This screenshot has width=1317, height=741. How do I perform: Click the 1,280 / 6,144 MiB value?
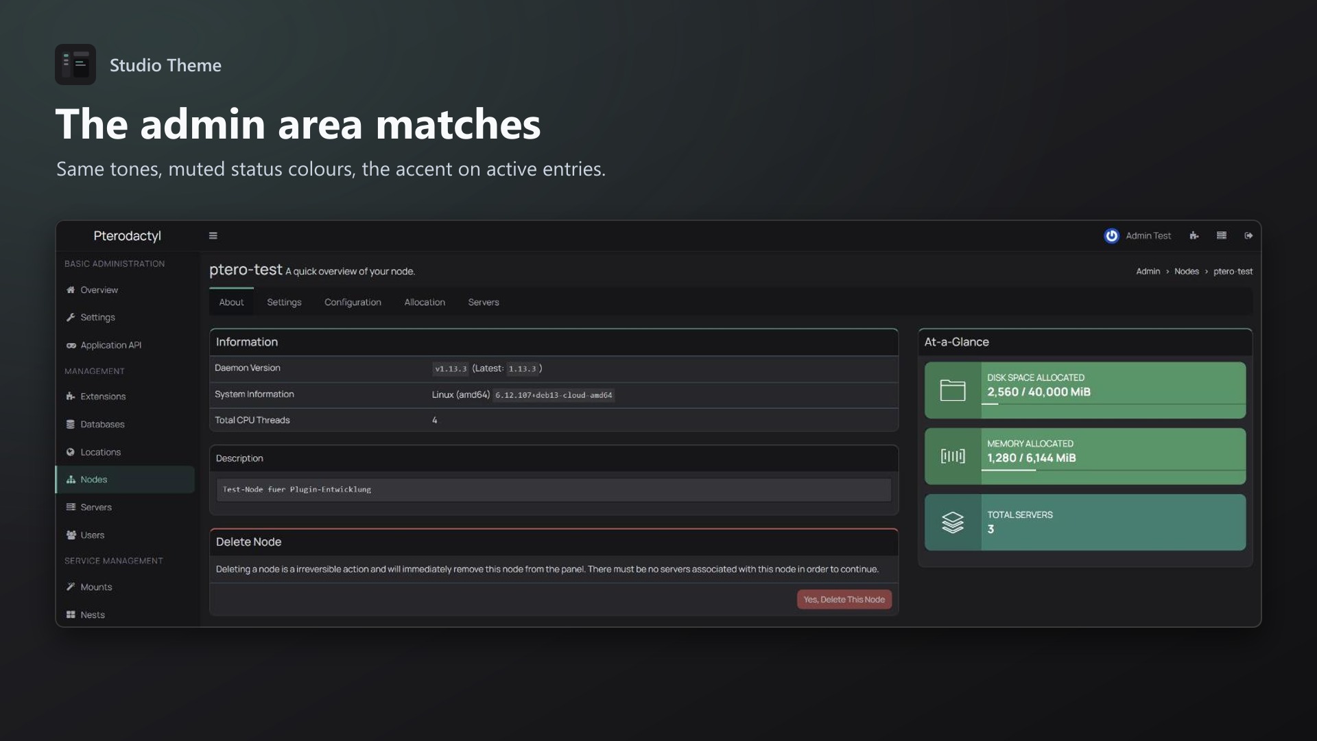pos(1032,458)
